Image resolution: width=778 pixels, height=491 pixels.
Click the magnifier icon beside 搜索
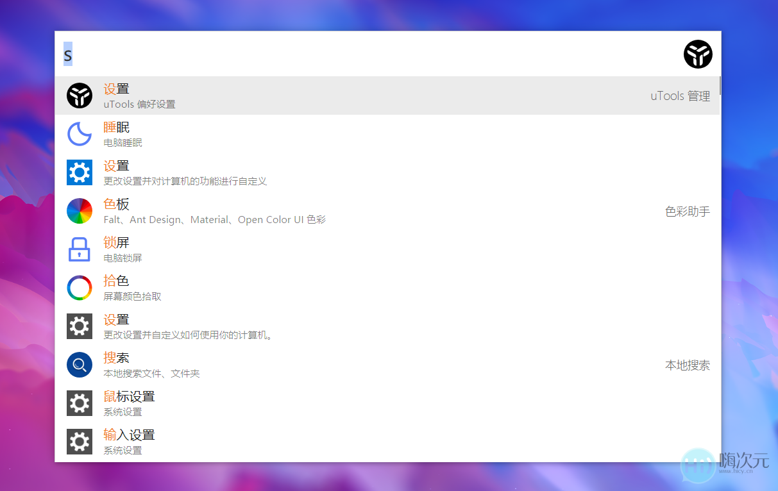pos(79,364)
